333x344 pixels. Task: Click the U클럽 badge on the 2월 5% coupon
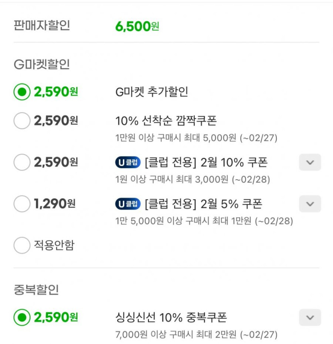click(x=128, y=204)
